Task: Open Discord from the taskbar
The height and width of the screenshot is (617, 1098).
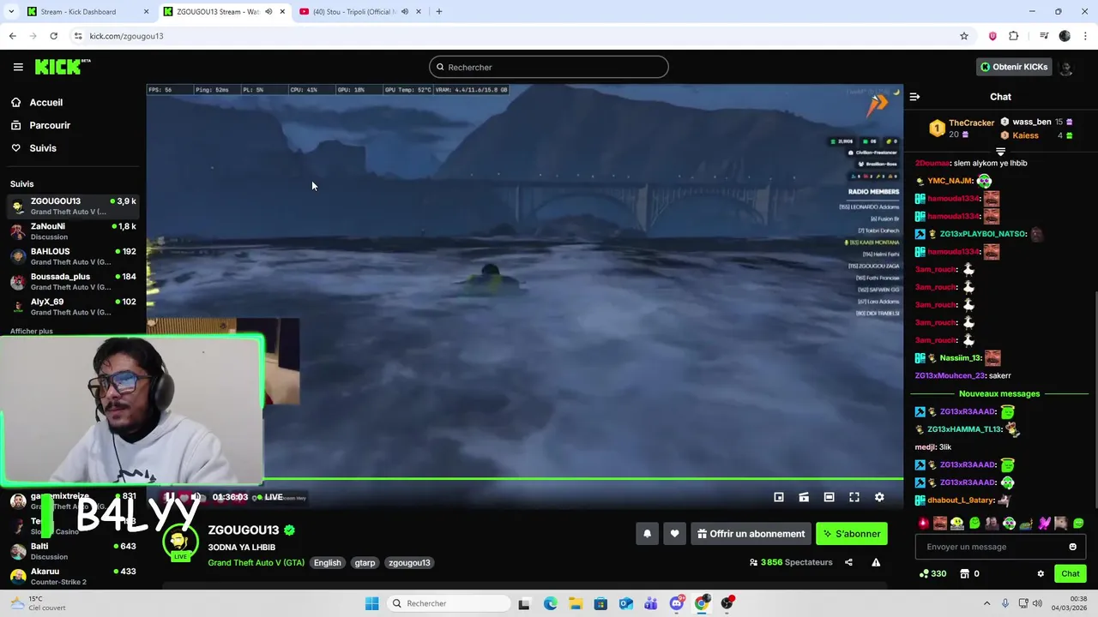Action: 677,603
